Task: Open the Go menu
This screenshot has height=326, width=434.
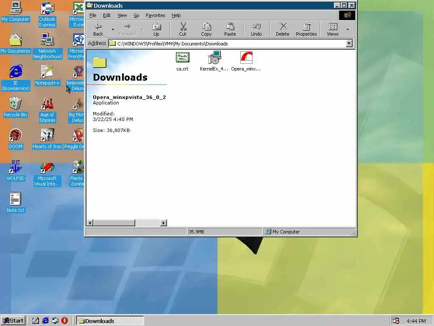Action: coord(136,15)
